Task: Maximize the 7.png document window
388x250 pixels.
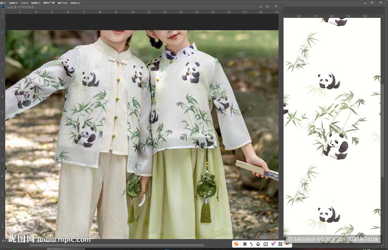Action: pos(267,6)
